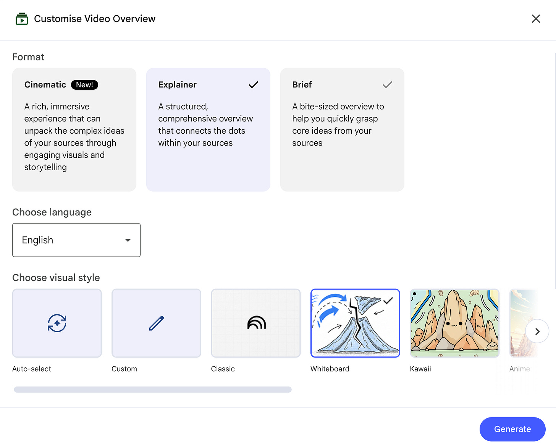The width and height of the screenshot is (556, 448).
Task: Show more visual styles with the right arrow
Action: (537, 331)
